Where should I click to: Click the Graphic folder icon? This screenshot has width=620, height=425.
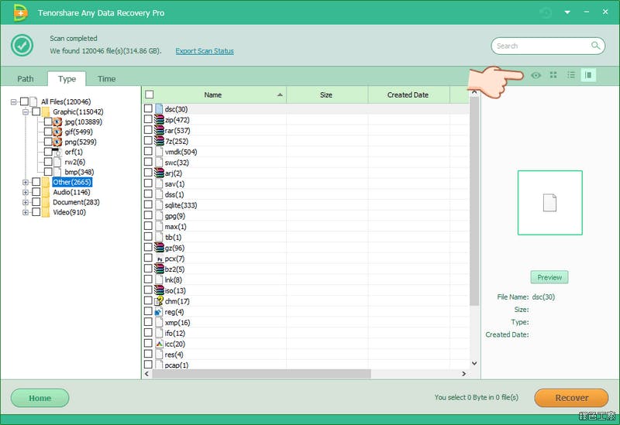46,111
